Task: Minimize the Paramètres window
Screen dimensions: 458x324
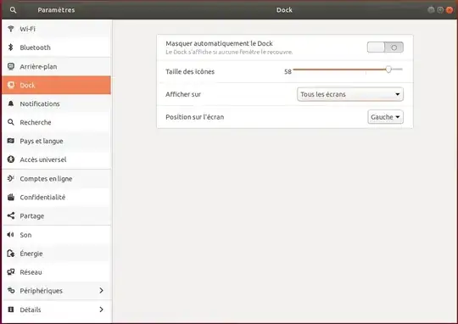Action: pyautogui.click(x=431, y=10)
